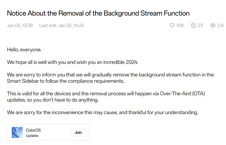Viewport: 226px width, 145px height.
Task: Click the words "Smart Sidebar" in the post
Action: tap(21, 81)
